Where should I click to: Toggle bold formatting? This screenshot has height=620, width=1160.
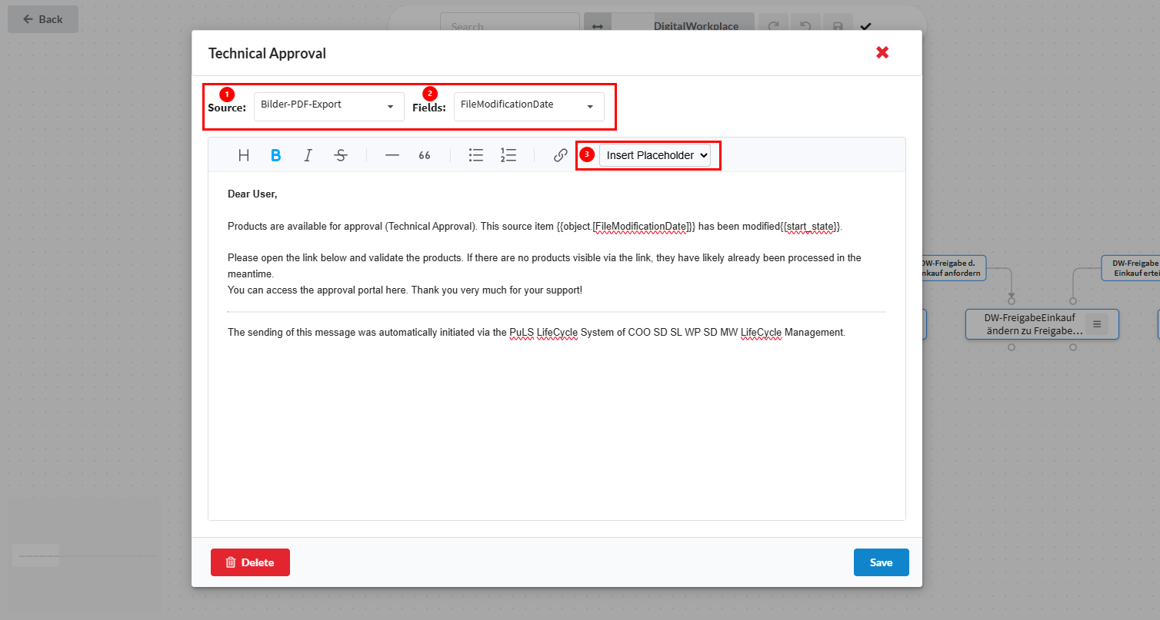point(275,155)
